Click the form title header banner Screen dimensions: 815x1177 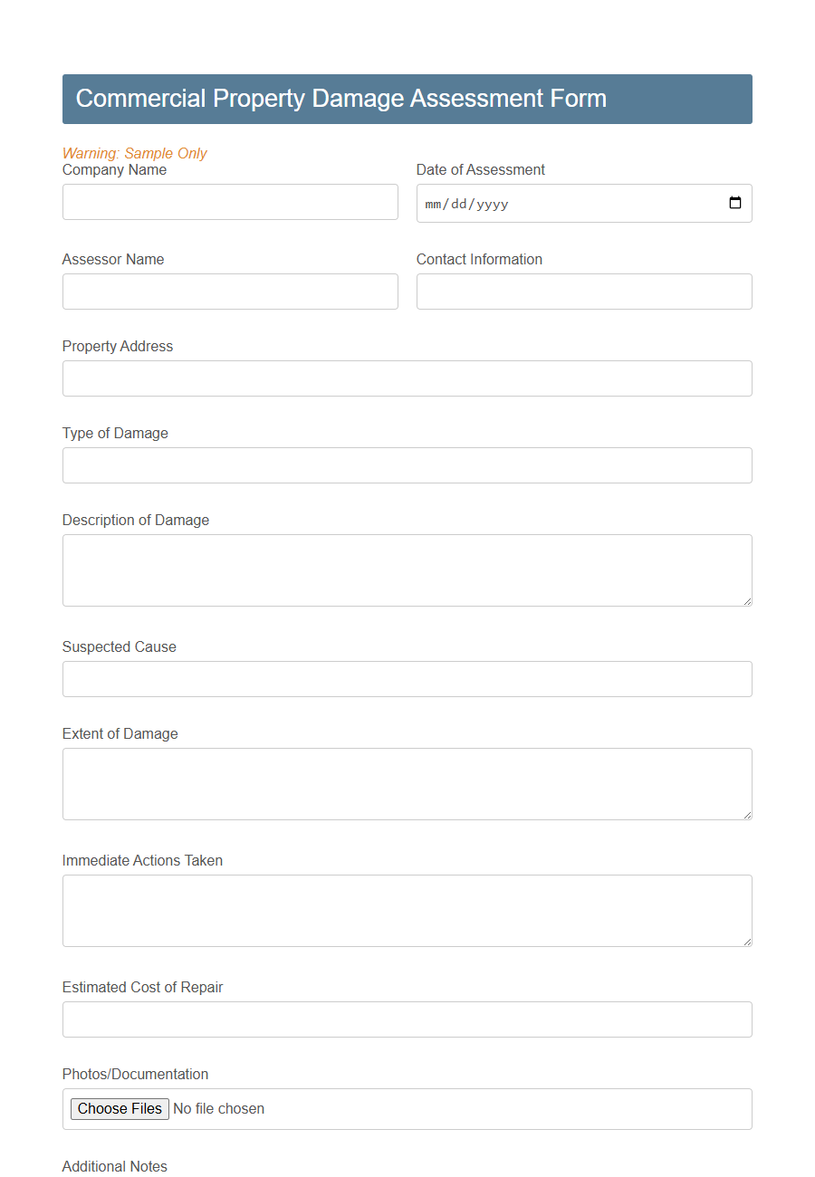point(407,99)
